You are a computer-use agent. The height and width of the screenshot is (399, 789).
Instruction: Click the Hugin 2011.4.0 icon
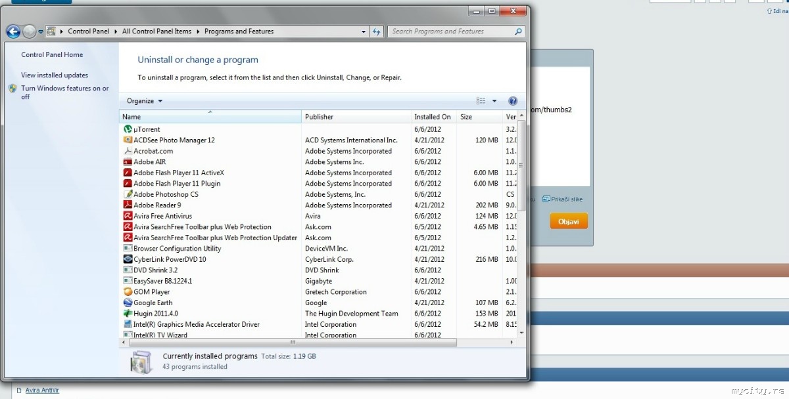(x=128, y=313)
